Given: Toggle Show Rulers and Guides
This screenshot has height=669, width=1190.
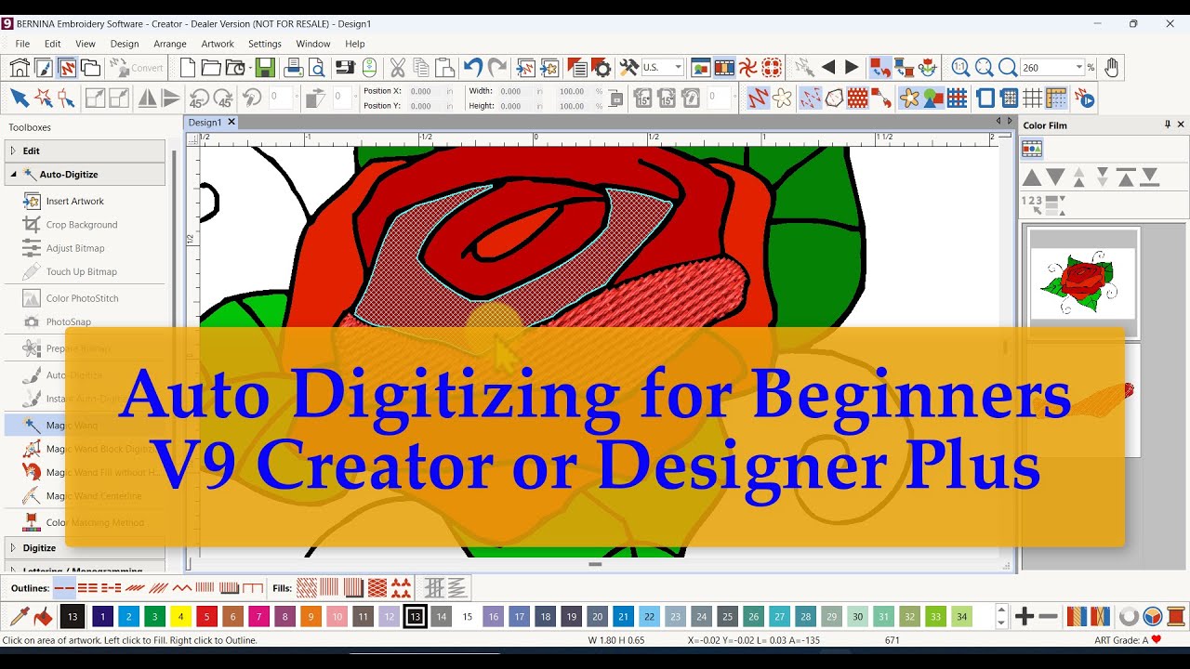Looking at the screenshot, I should (x=1056, y=98).
